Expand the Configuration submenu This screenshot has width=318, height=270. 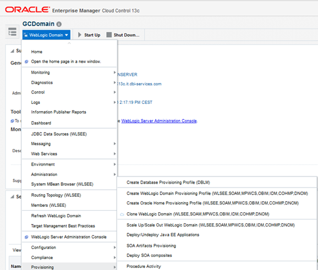(69, 247)
